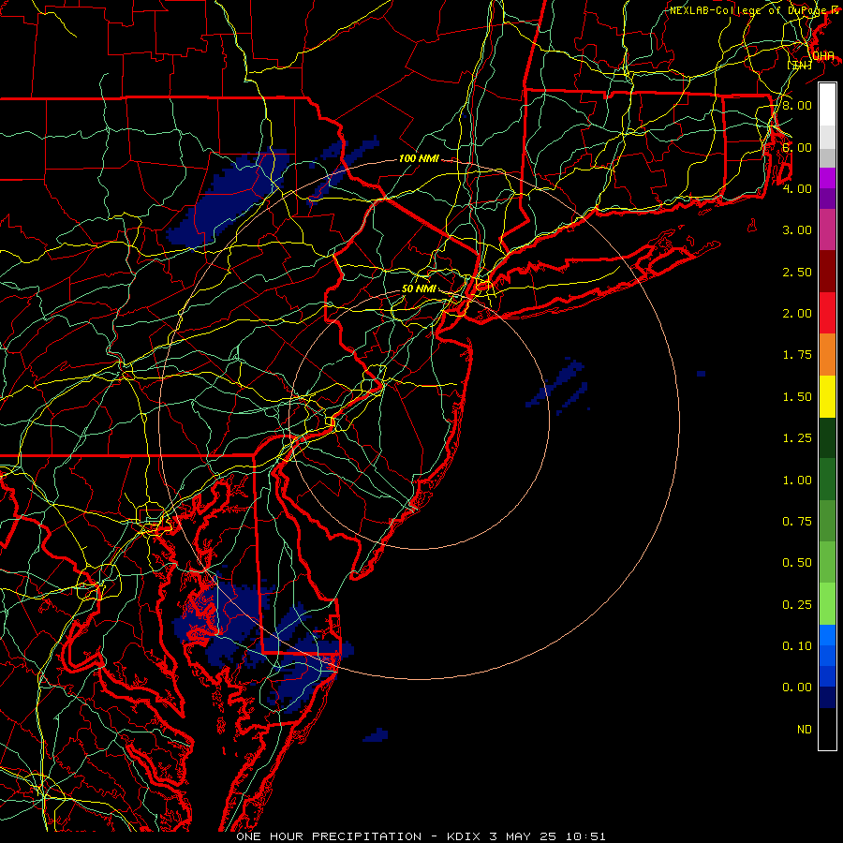This screenshot has height=843, width=843.
Task: Click the 'ND' no-data legend label
Action: pyautogui.click(x=805, y=730)
